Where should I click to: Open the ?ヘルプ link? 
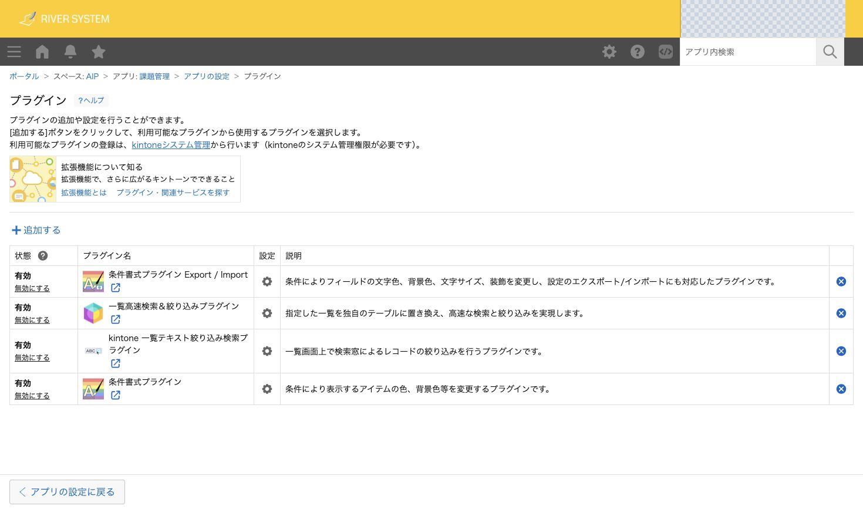coord(91,100)
